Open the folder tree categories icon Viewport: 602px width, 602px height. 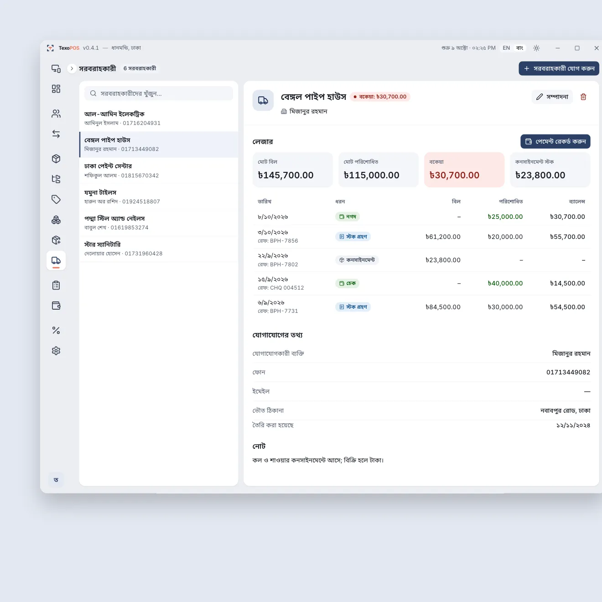(56, 179)
